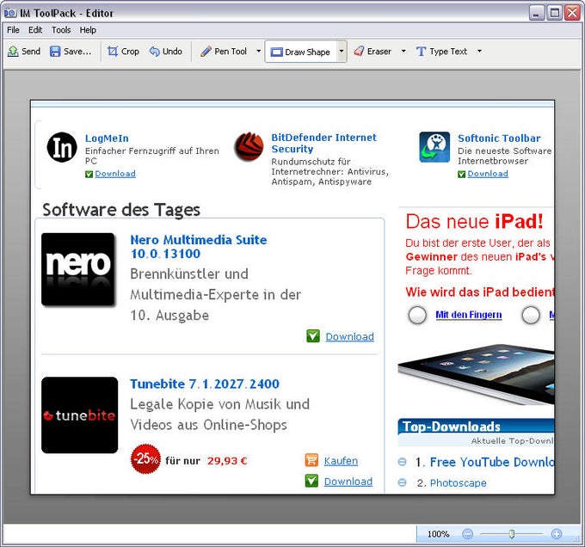
Task: Select the 'Mit den Fingern' radio button
Action: click(x=417, y=315)
